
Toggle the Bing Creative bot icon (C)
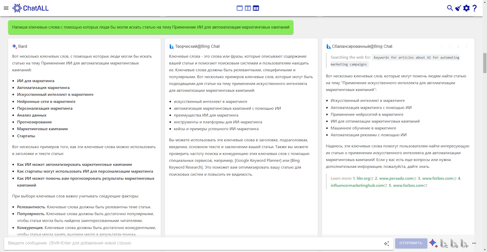(444, 244)
